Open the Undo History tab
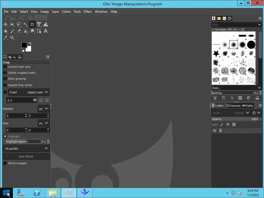Screen dimensions: 264x198 tap(15, 57)
